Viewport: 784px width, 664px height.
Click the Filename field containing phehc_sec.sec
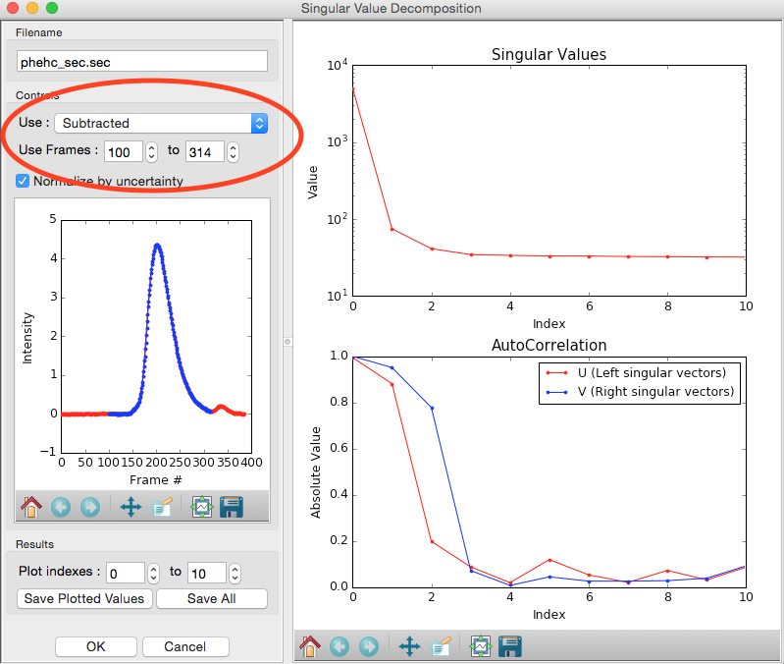[142, 62]
